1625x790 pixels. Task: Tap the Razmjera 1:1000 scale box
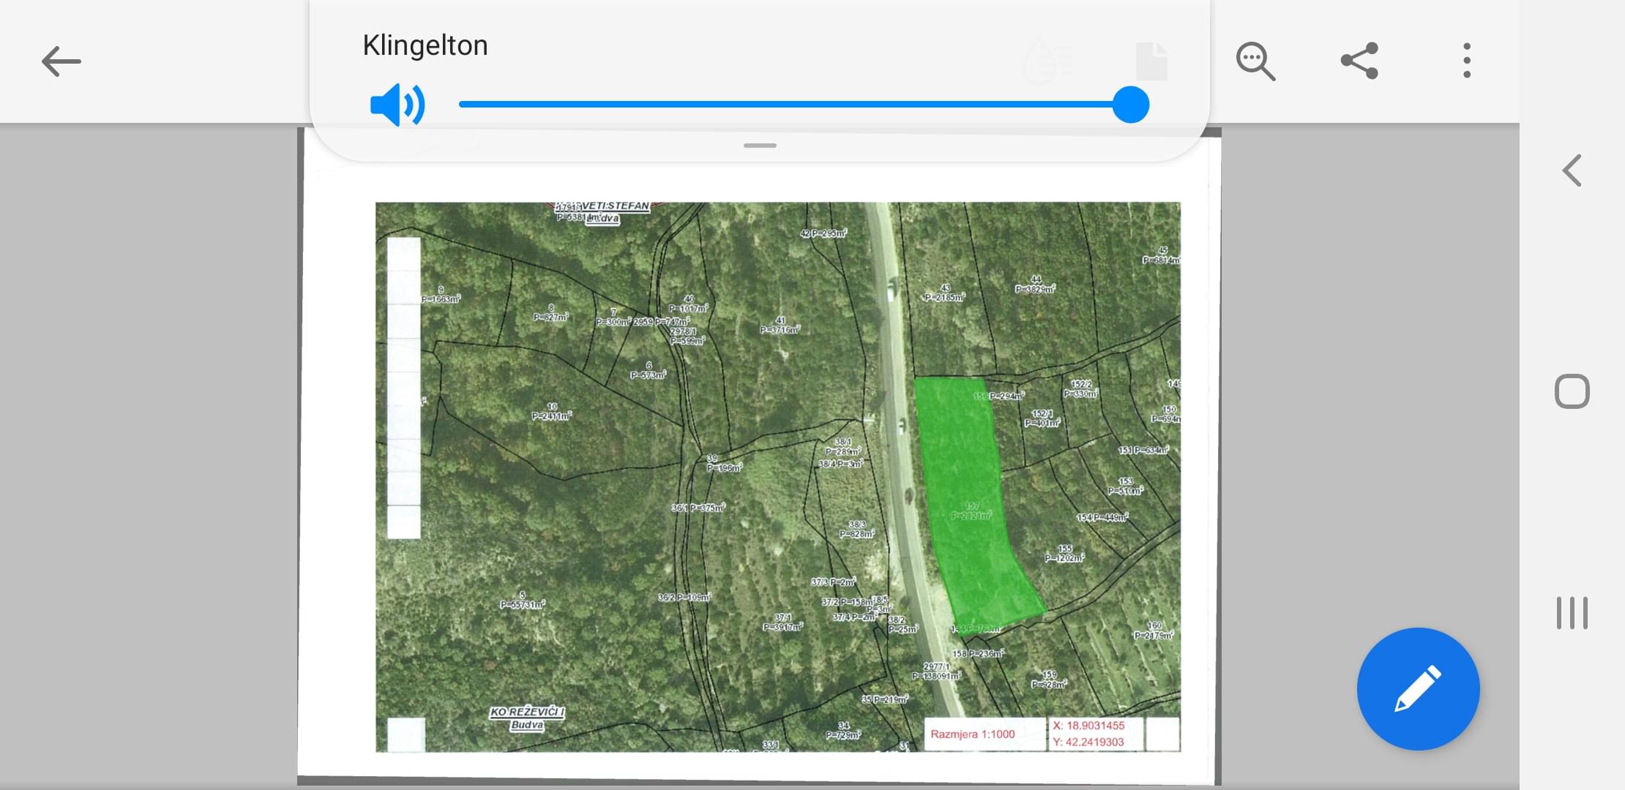[973, 734]
